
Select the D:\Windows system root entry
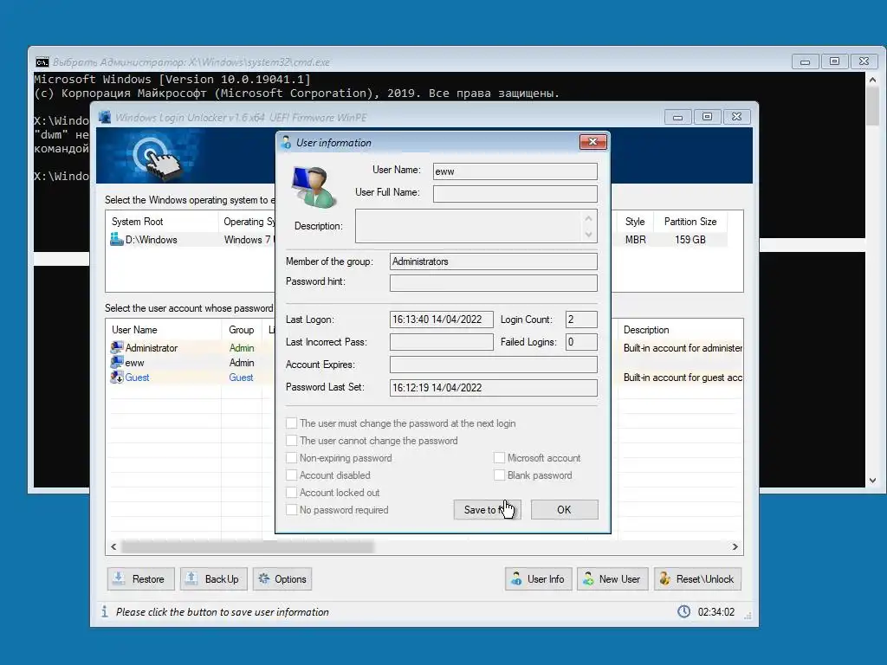pyautogui.click(x=192, y=240)
